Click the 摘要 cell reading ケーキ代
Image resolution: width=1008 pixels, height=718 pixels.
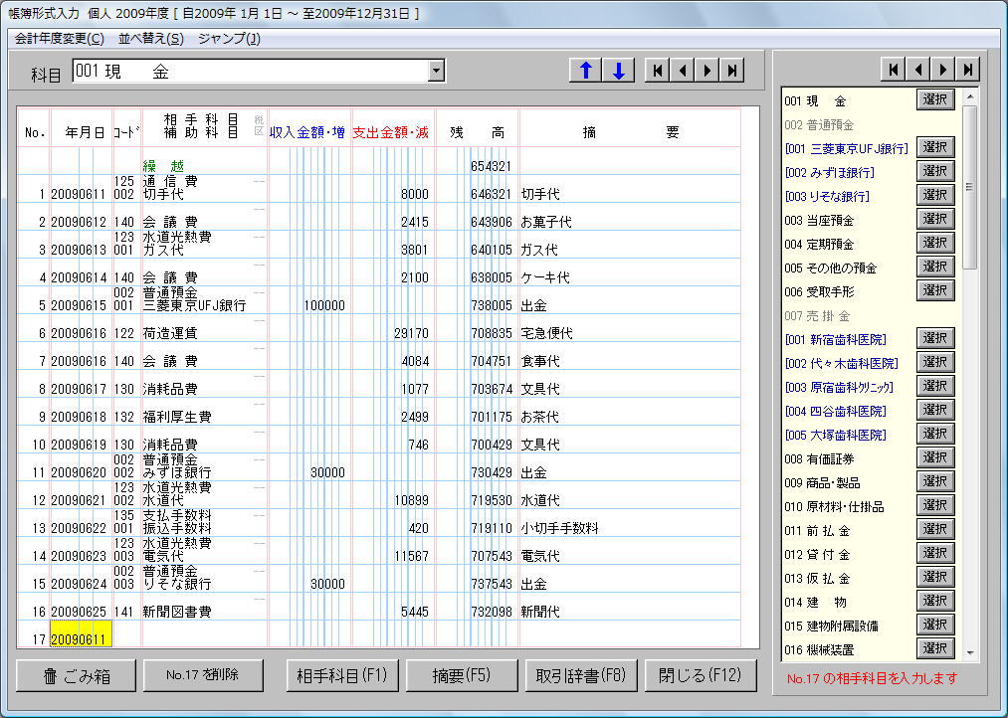coord(545,277)
